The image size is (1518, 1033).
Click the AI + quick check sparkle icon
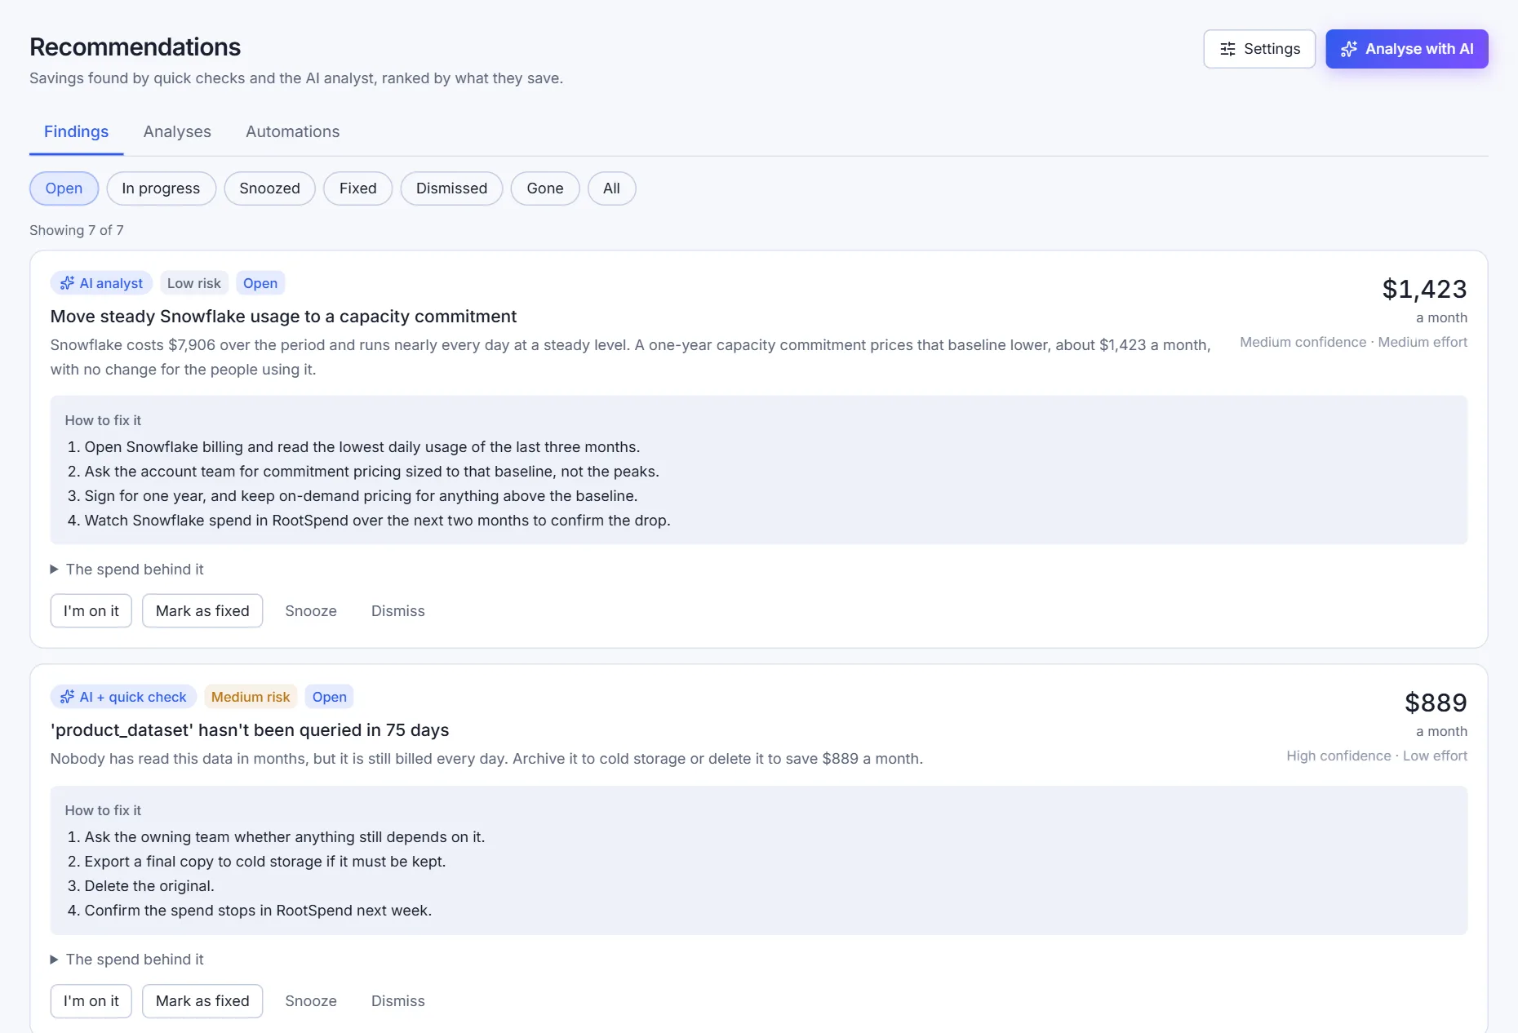67,697
